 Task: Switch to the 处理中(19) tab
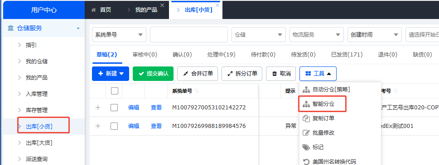pos(221,55)
